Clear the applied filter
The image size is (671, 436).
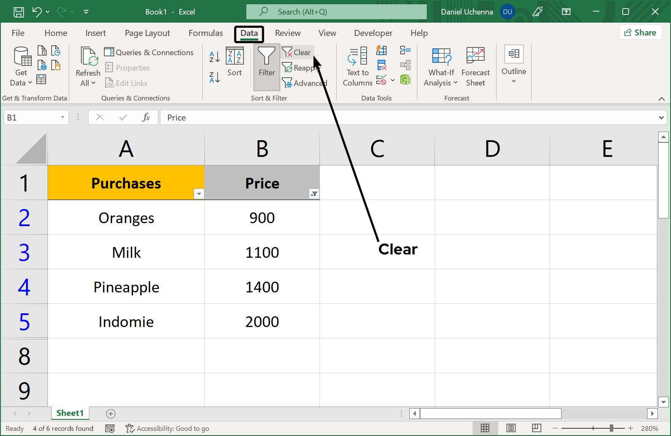pyautogui.click(x=297, y=53)
